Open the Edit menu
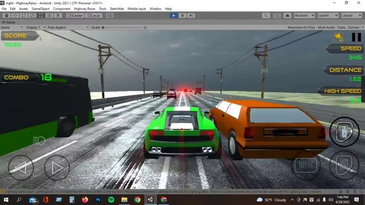The image size is (365, 205). [x=13, y=9]
